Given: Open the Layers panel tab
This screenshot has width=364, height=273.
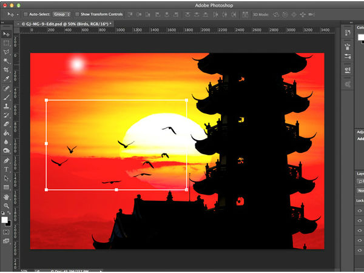Looking at the screenshot, I should tap(360, 174).
